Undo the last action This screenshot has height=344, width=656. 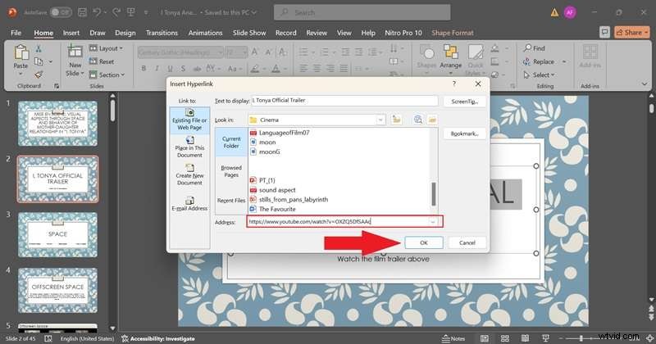[x=97, y=12]
